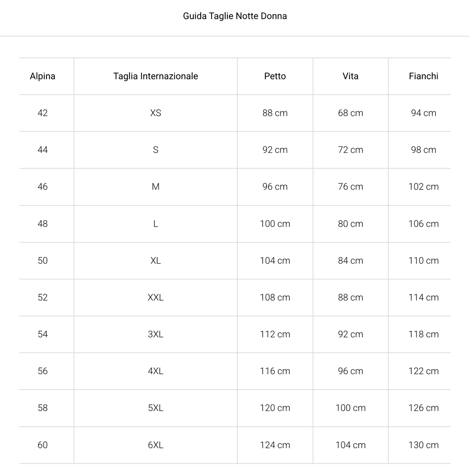Viewport: 469px width, 469px height.
Task: Select the 68 cm Vita value
Action: pos(350,113)
